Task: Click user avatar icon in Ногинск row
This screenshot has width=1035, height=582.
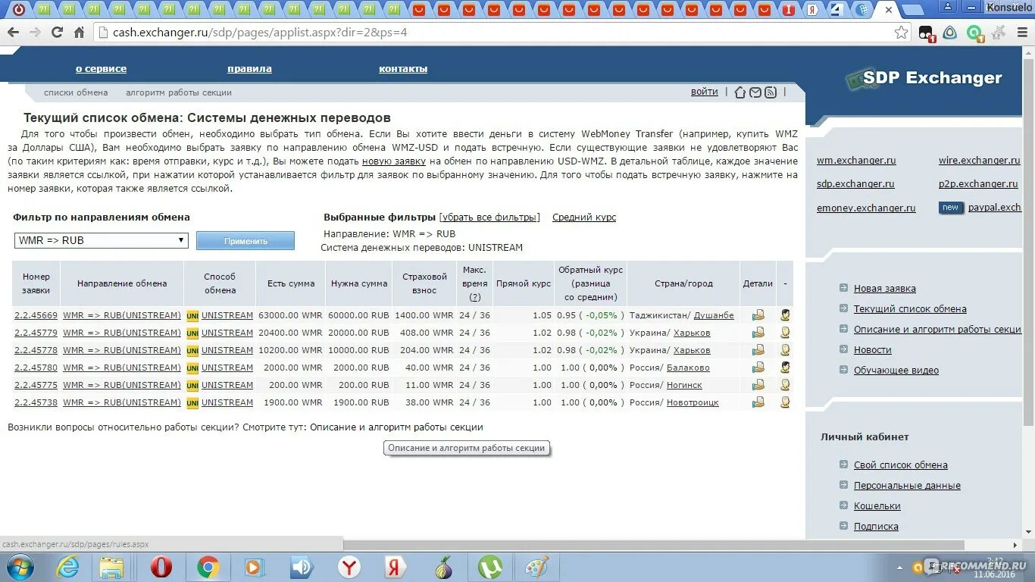Action: (x=785, y=385)
